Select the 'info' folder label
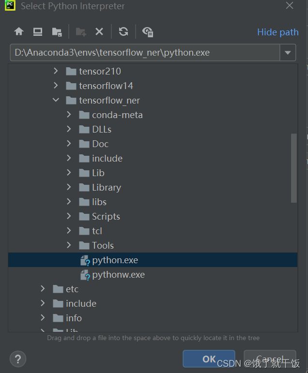This screenshot has height=373, width=308. click(74, 318)
